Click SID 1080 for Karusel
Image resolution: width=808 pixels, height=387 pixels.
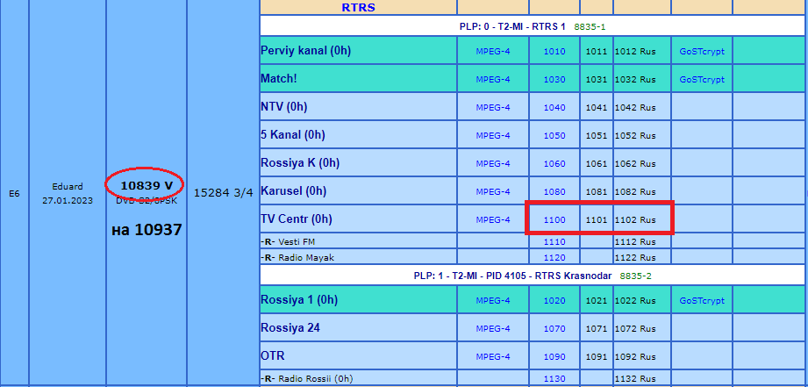pos(554,191)
